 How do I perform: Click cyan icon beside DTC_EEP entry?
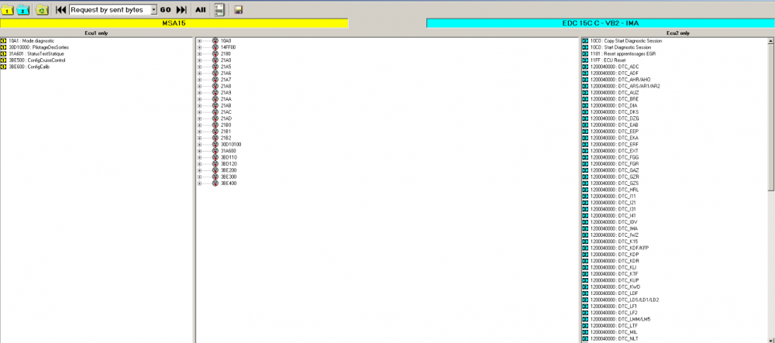point(585,132)
